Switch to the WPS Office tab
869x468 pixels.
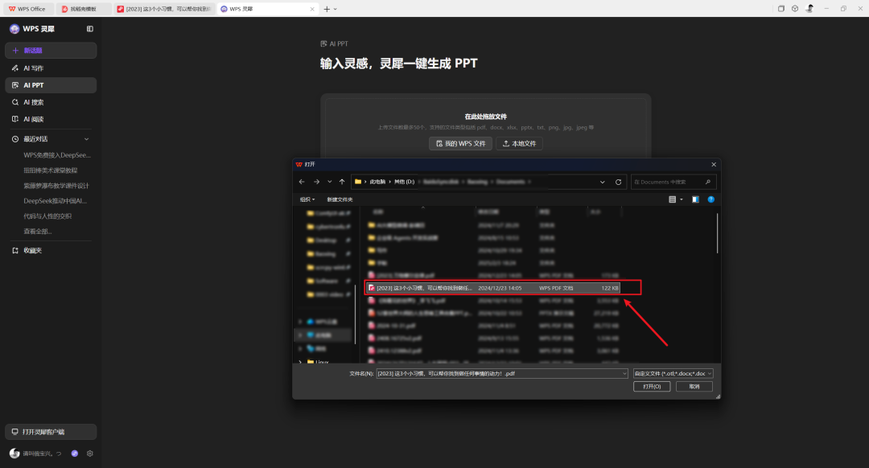tap(27, 9)
